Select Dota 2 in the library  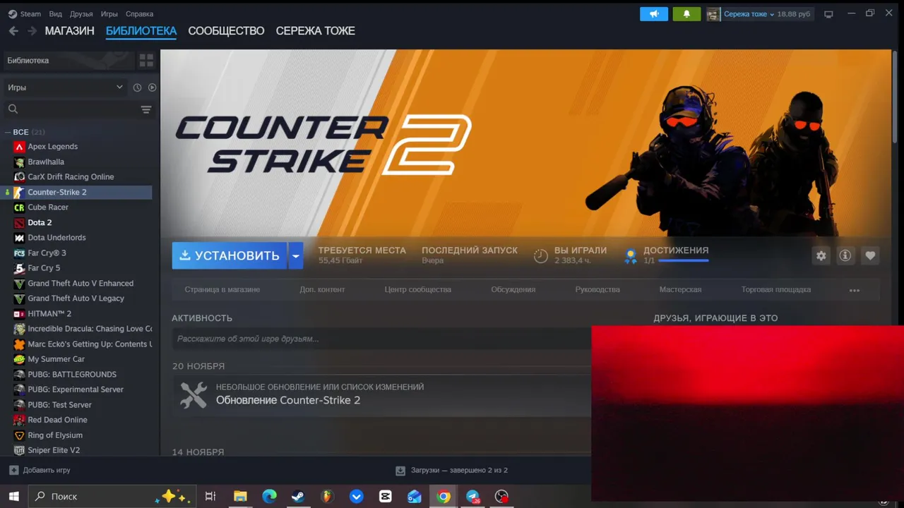coord(40,222)
